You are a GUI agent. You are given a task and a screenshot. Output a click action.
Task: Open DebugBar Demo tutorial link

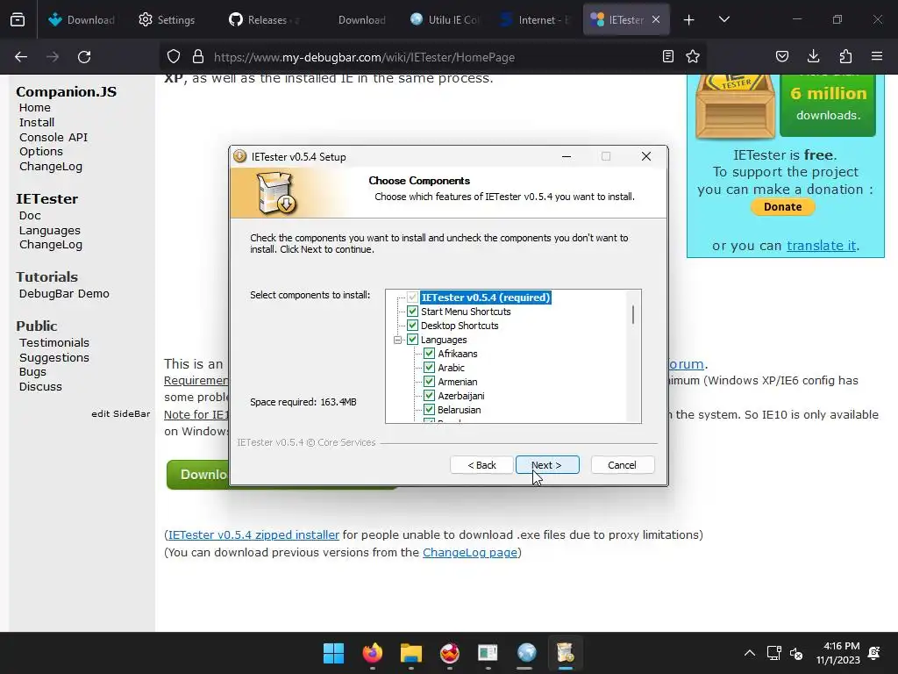[x=64, y=293]
